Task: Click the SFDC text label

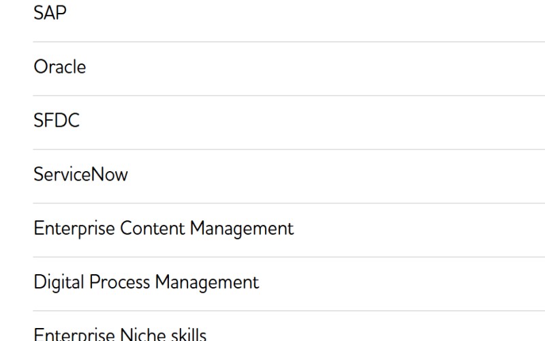Action: tap(57, 121)
